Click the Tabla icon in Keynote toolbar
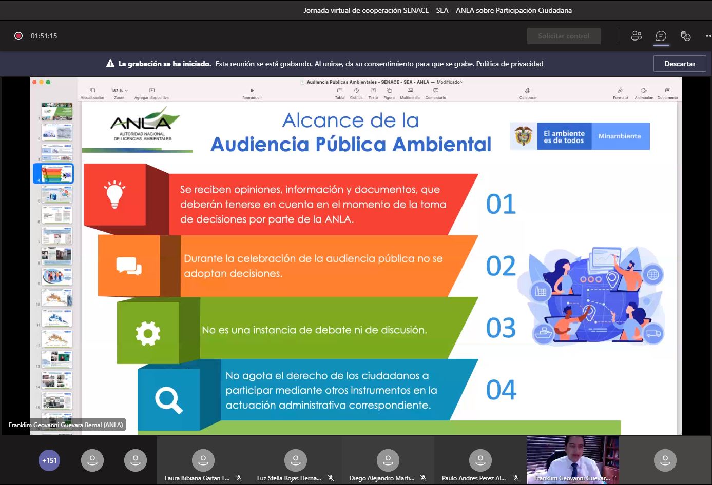The height and width of the screenshot is (485, 712). point(340,91)
